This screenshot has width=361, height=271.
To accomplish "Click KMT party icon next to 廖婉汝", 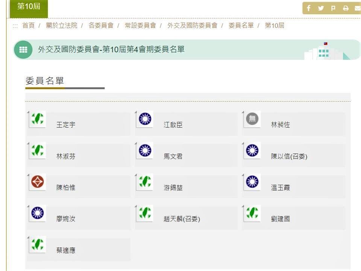I will click(x=38, y=213).
